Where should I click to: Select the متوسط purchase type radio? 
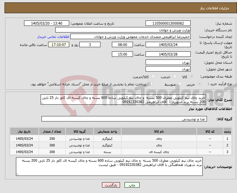click(x=180, y=84)
